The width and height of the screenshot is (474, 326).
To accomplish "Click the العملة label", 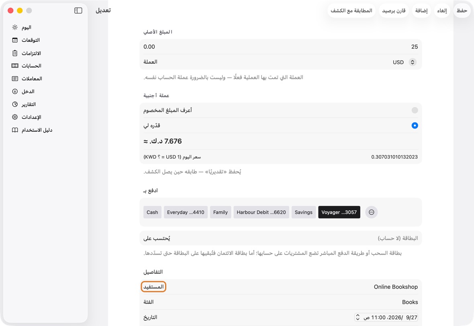I will 150,62.
